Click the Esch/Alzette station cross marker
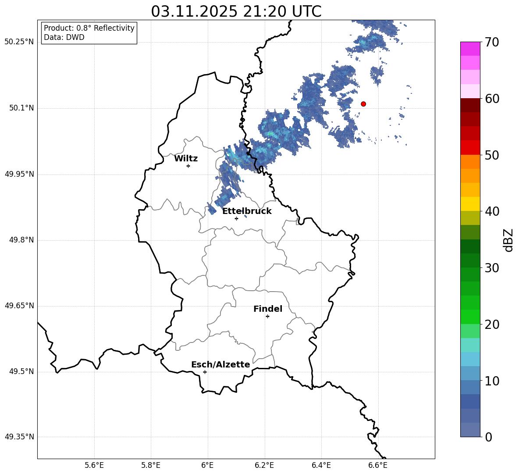 205,372
